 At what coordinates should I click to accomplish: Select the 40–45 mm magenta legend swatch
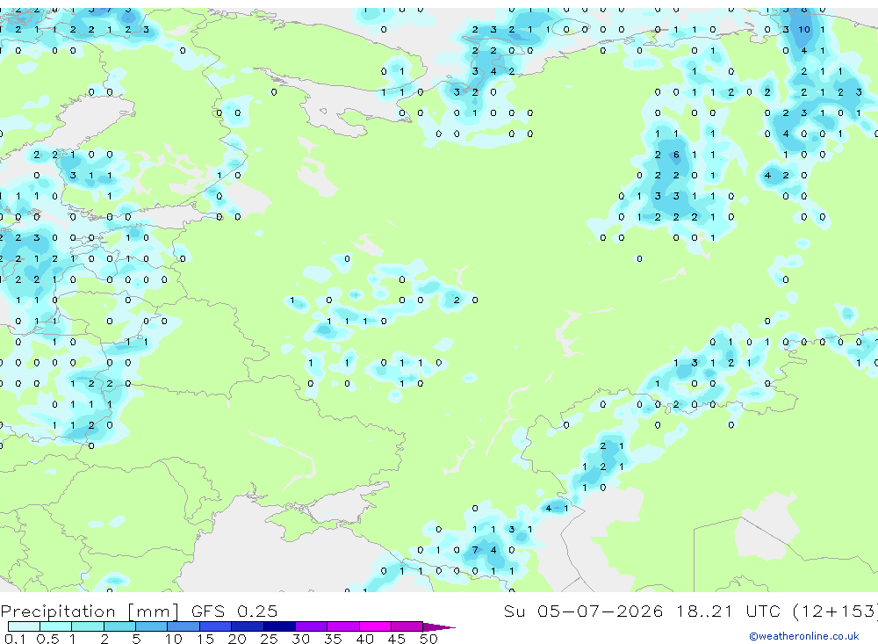tap(375, 626)
